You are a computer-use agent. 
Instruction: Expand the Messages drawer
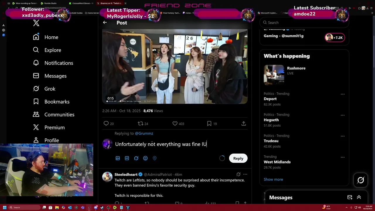coord(359,198)
